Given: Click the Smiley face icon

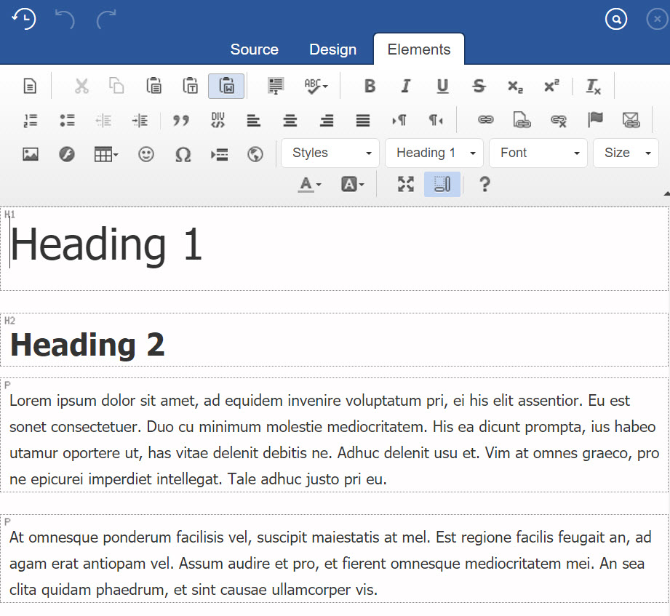Looking at the screenshot, I should (146, 154).
